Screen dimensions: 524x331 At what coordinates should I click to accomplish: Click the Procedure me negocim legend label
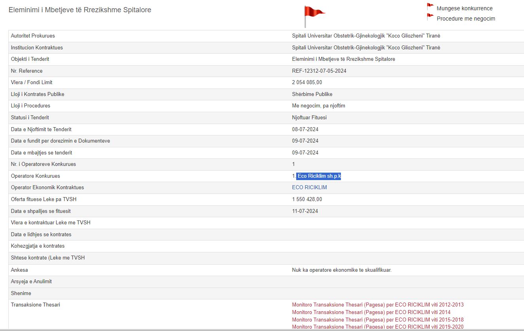click(465, 19)
